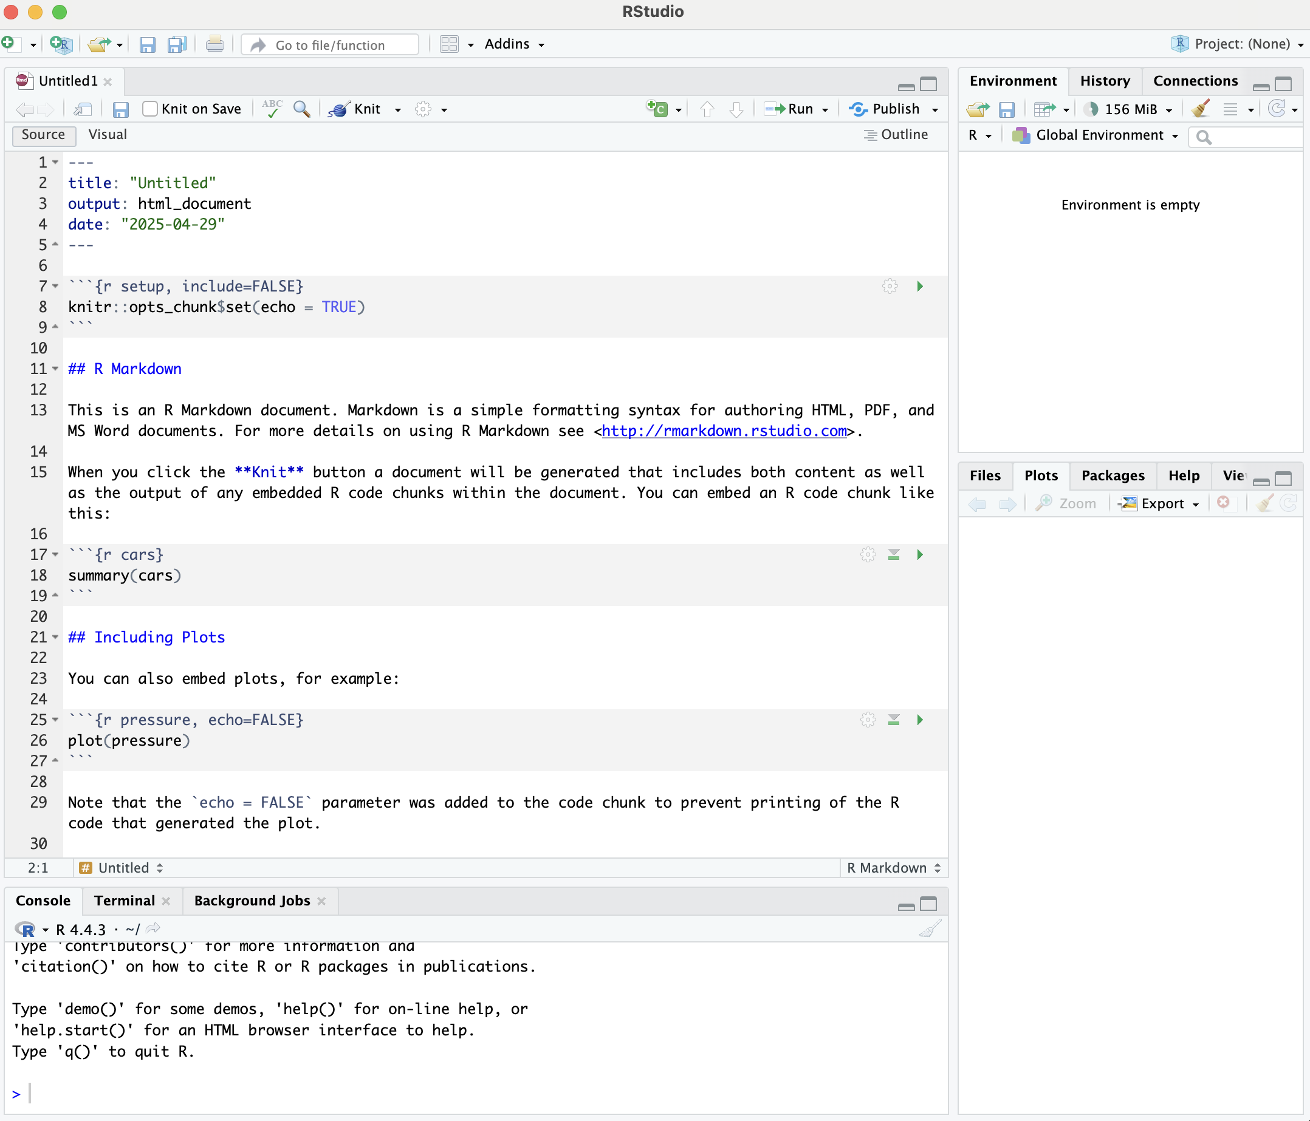Click the Knit button
Viewport: 1310px width, 1121px height.
point(355,109)
